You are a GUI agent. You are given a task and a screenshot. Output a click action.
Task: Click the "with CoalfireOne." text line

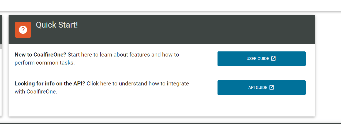point(36,92)
